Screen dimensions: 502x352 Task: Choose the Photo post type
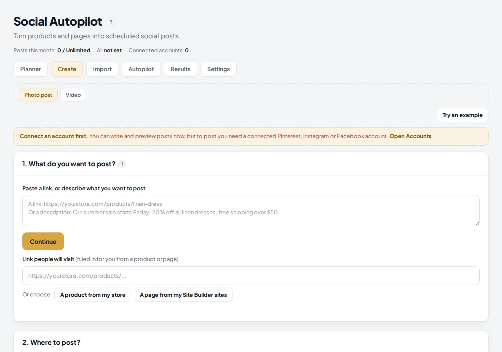38,95
